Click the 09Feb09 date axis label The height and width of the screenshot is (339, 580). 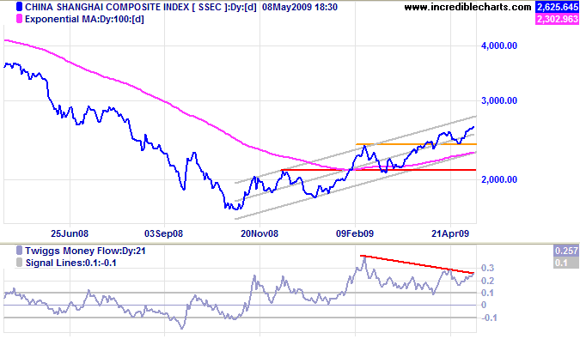(355, 233)
